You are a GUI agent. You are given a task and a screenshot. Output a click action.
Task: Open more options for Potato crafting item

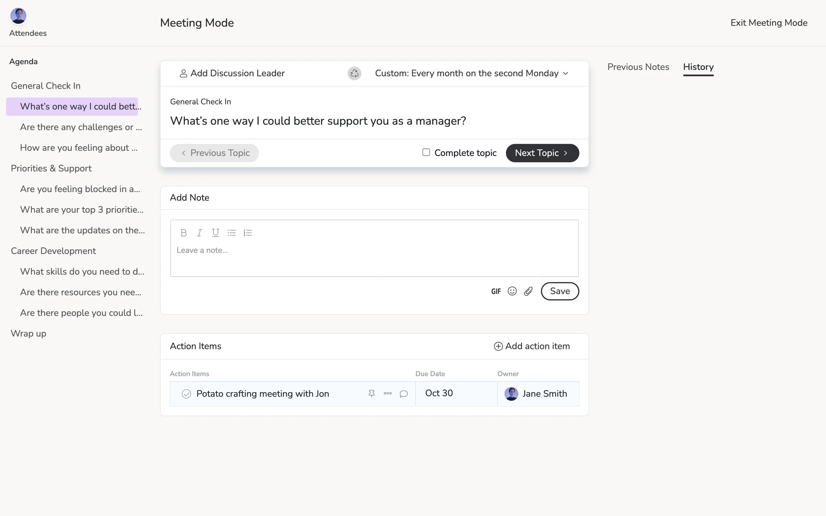click(x=388, y=393)
